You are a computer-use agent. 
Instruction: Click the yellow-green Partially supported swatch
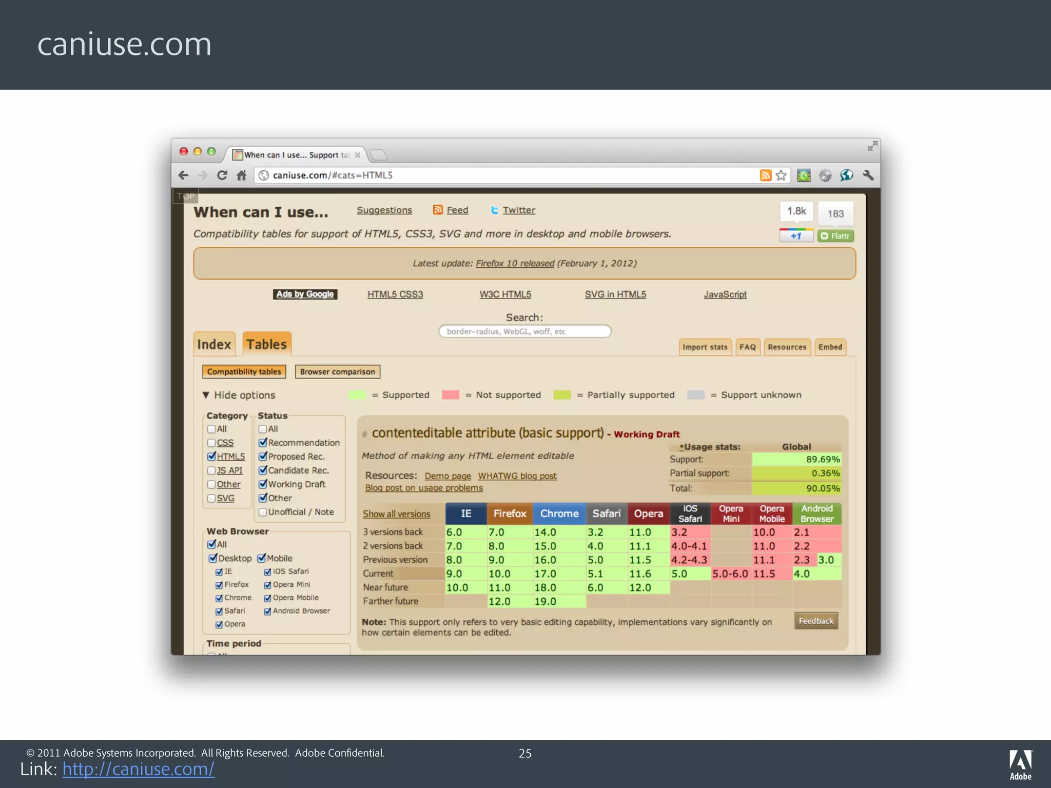point(562,395)
